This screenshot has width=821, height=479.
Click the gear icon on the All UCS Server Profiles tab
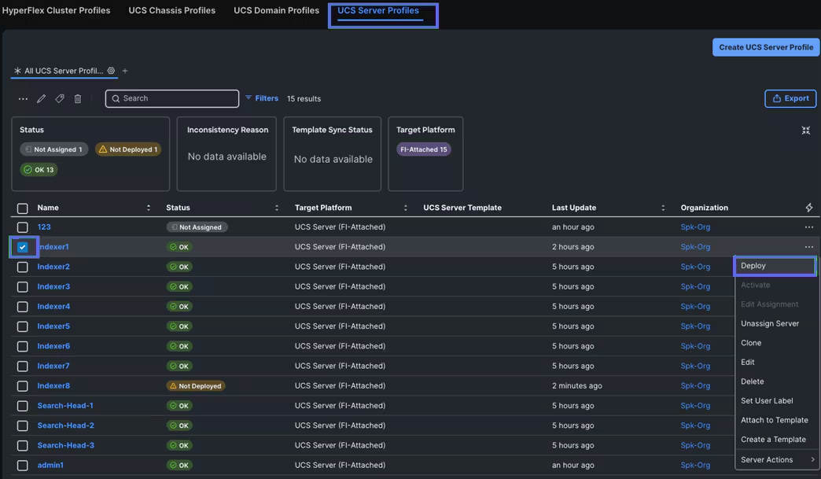[111, 71]
